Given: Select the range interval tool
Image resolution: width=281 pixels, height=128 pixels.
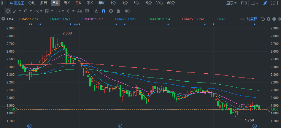Looking at the screenshot, I should 58,11.
